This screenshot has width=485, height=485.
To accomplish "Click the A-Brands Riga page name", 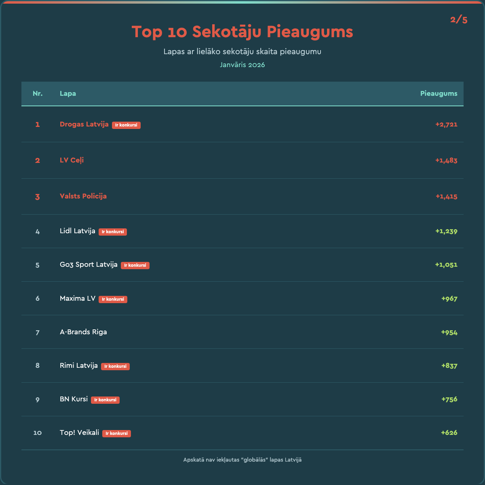I will click(x=83, y=332).
